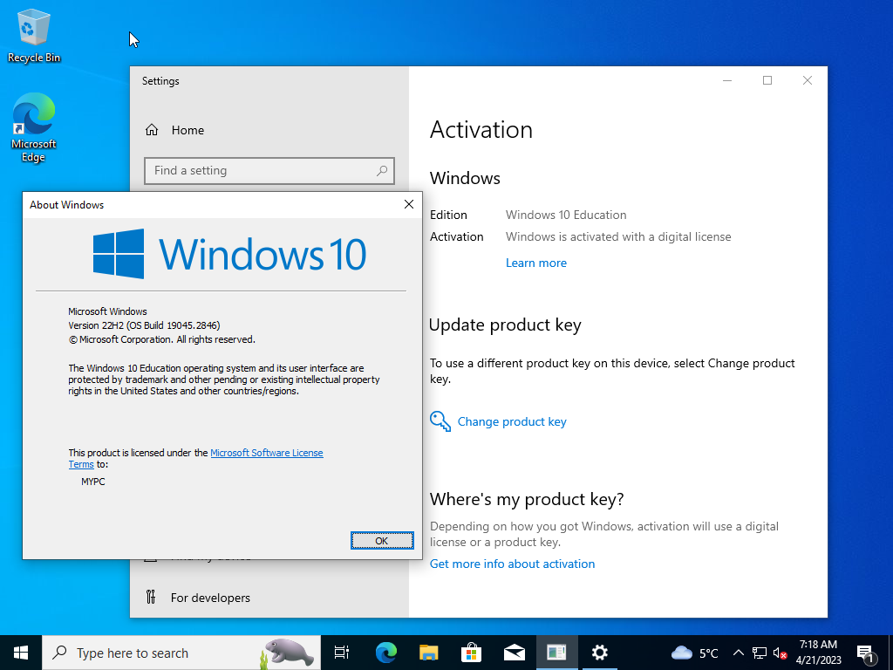The width and height of the screenshot is (893, 670).
Task: Switch to the Settings taskbar icon
Action: point(600,653)
